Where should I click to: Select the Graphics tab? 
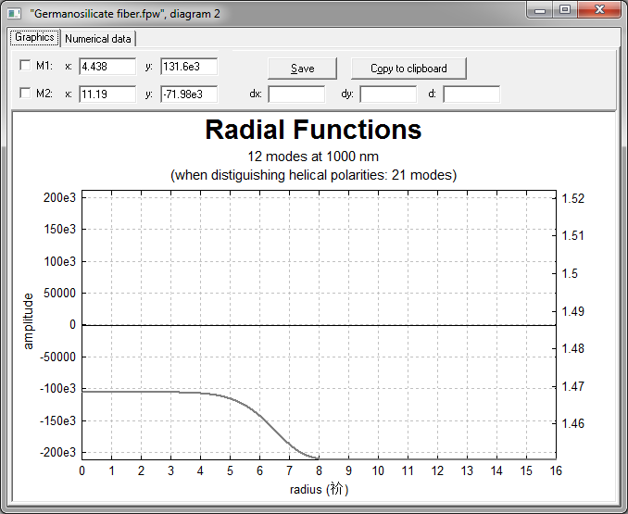tap(34, 38)
